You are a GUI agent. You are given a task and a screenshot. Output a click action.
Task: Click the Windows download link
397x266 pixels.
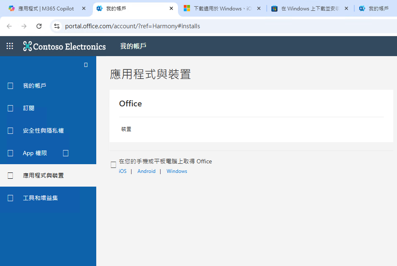click(177, 171)
